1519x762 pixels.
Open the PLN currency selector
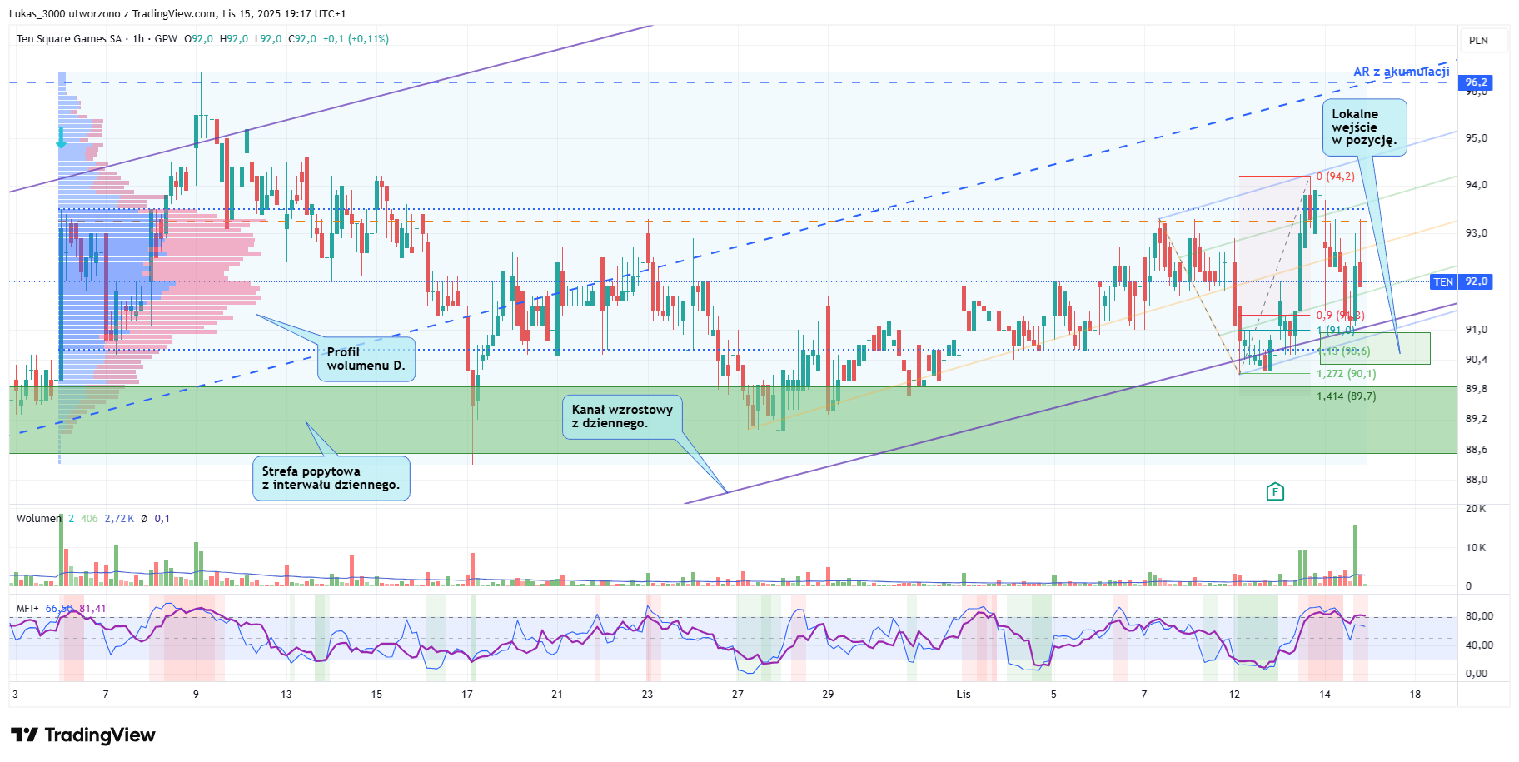1478,41
